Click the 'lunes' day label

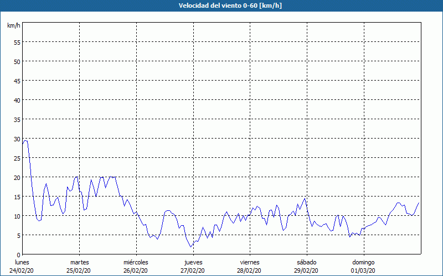(x=22, y=262)
